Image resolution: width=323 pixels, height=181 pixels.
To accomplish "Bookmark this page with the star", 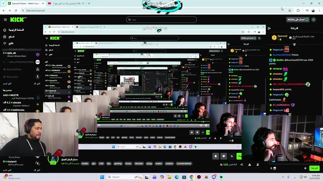I will point(290,11).
